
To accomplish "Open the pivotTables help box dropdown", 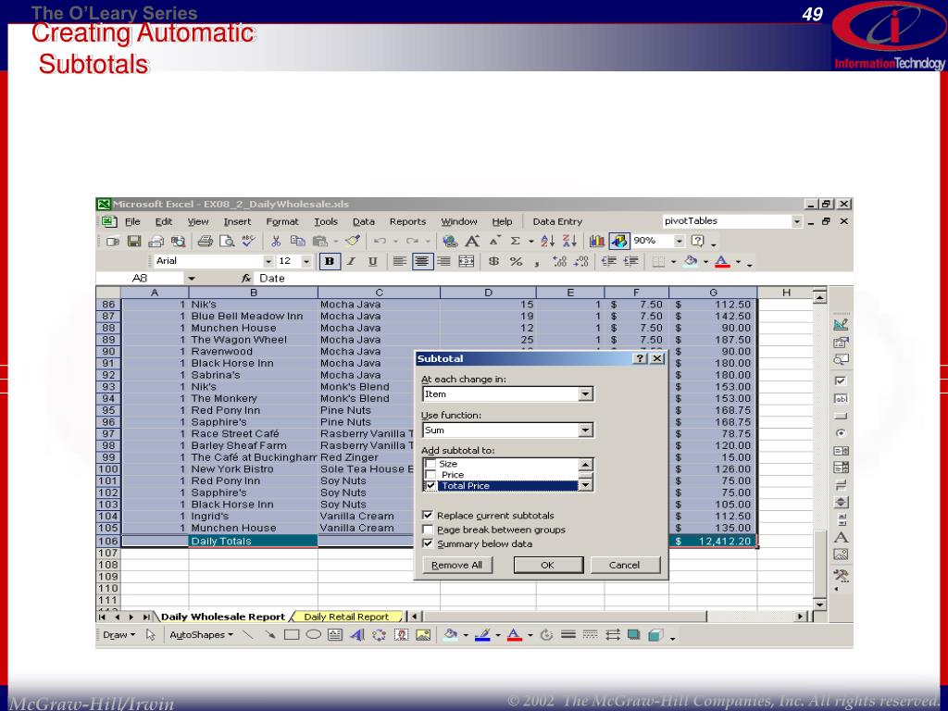I will coord(796,222).
